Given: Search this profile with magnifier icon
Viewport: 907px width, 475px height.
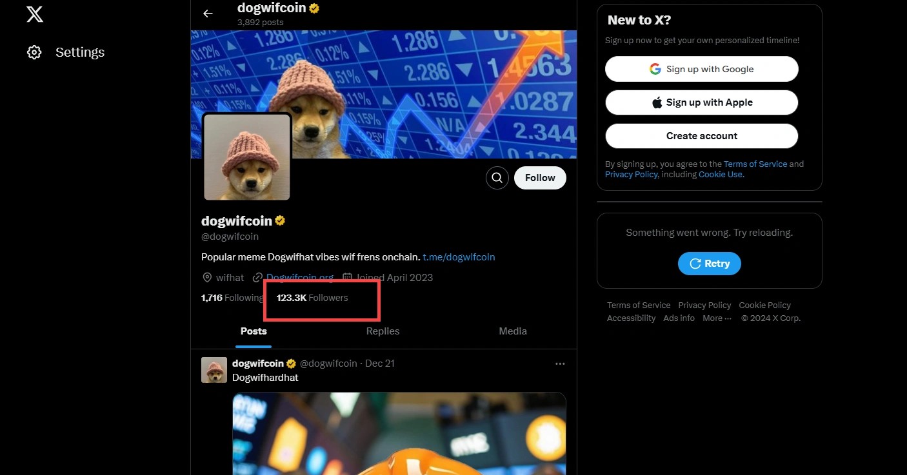Looking at the screenshot, I should [497, 178].
